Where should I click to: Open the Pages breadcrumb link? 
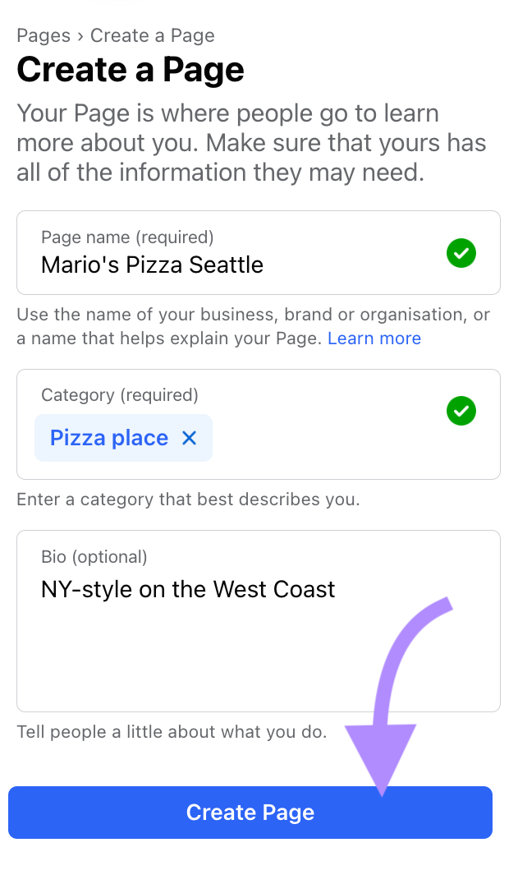point(43,35)
